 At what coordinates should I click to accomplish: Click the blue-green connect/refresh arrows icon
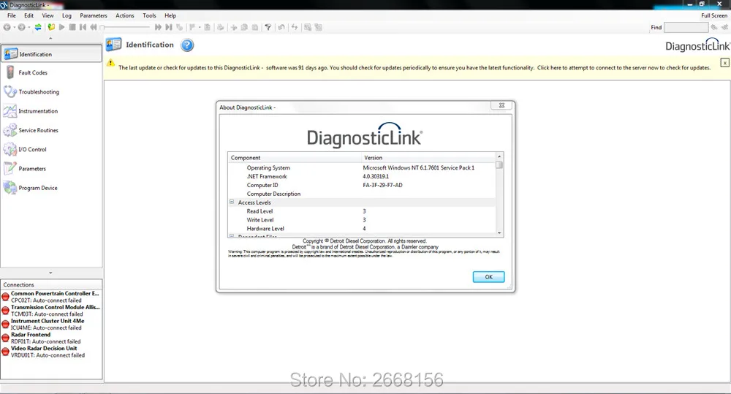(x=38, y=27)
